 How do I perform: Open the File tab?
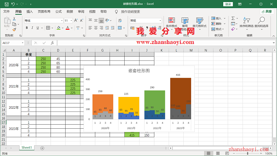[7, 11]
